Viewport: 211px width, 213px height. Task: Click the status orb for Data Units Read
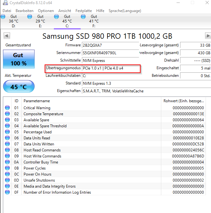(x=7, y=138)
